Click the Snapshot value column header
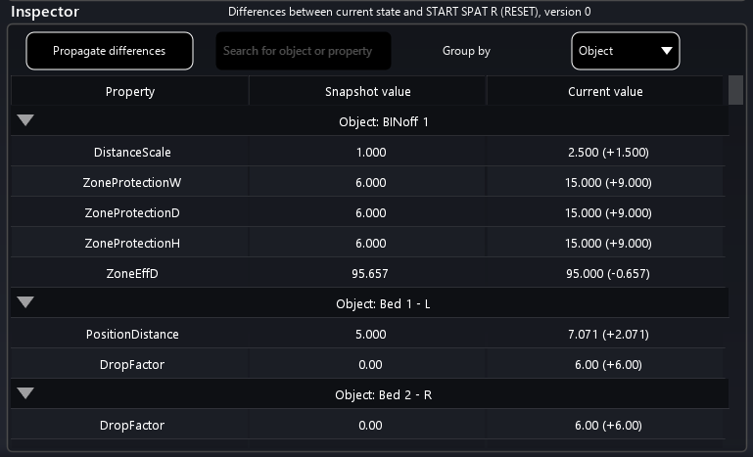Viewport: 753px width, 457px height. pyautogui.click(x=367, y=91)
